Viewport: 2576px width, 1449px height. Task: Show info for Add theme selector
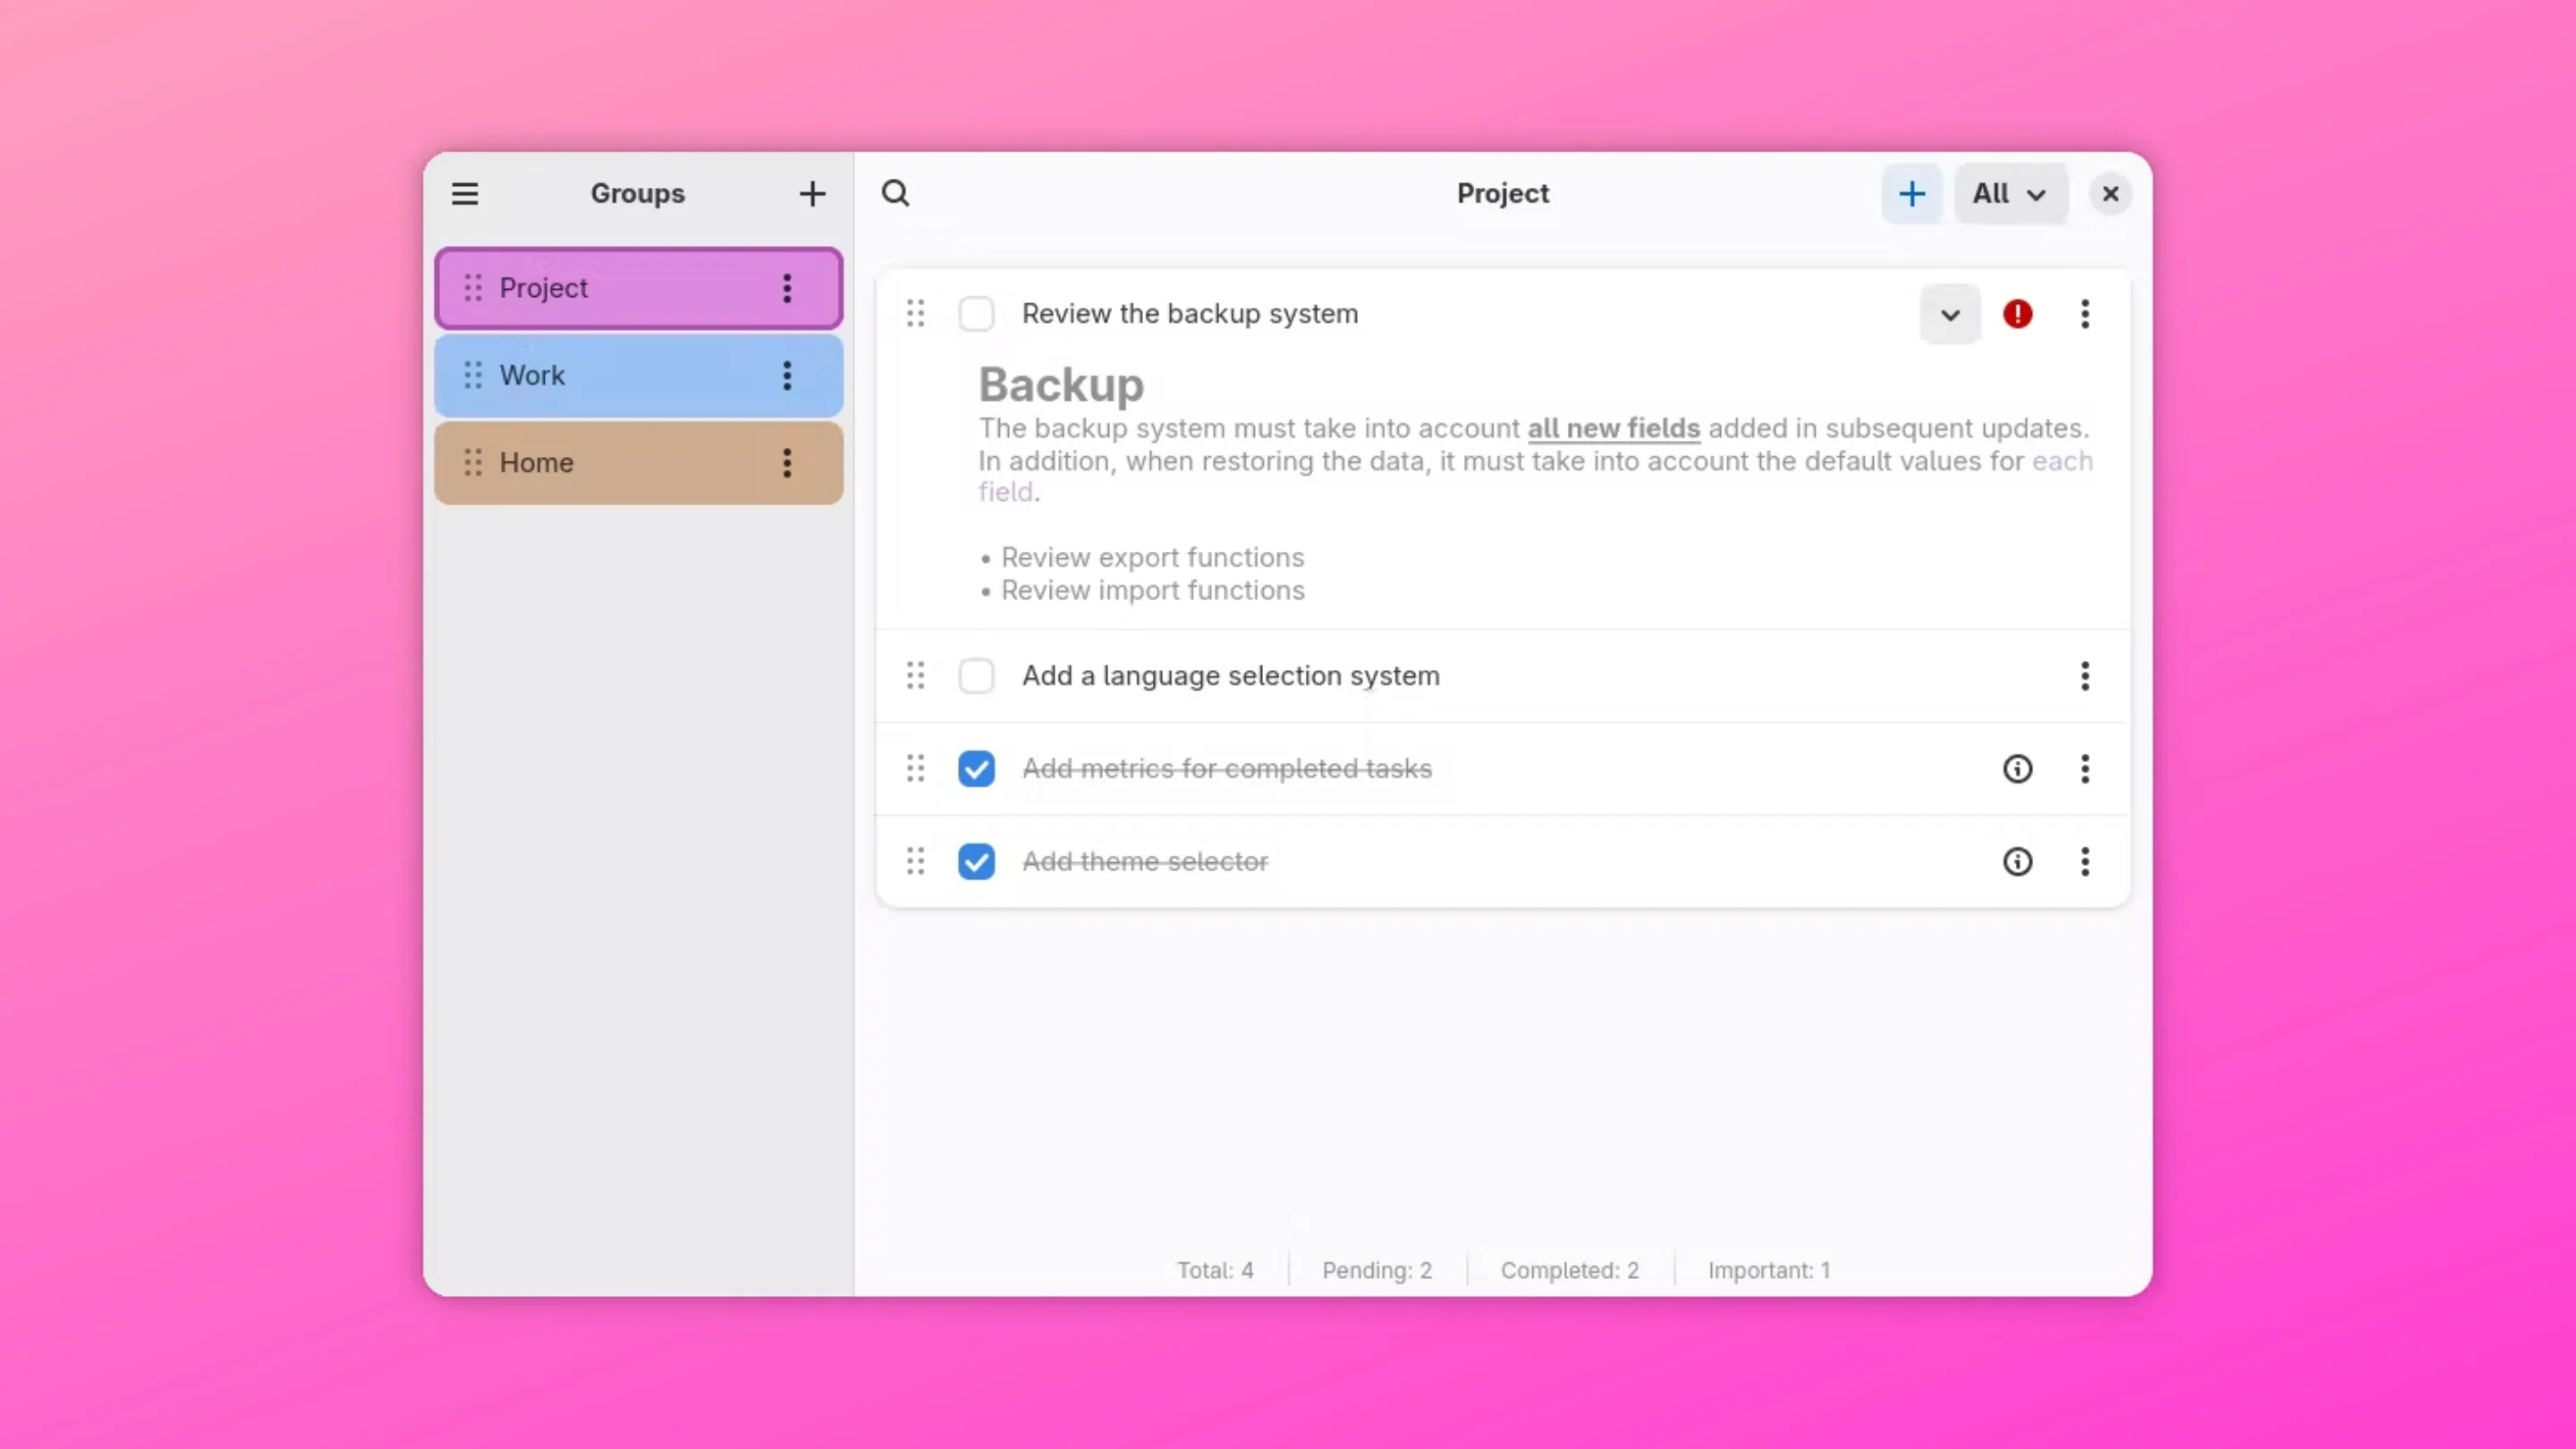point(2017,862)
